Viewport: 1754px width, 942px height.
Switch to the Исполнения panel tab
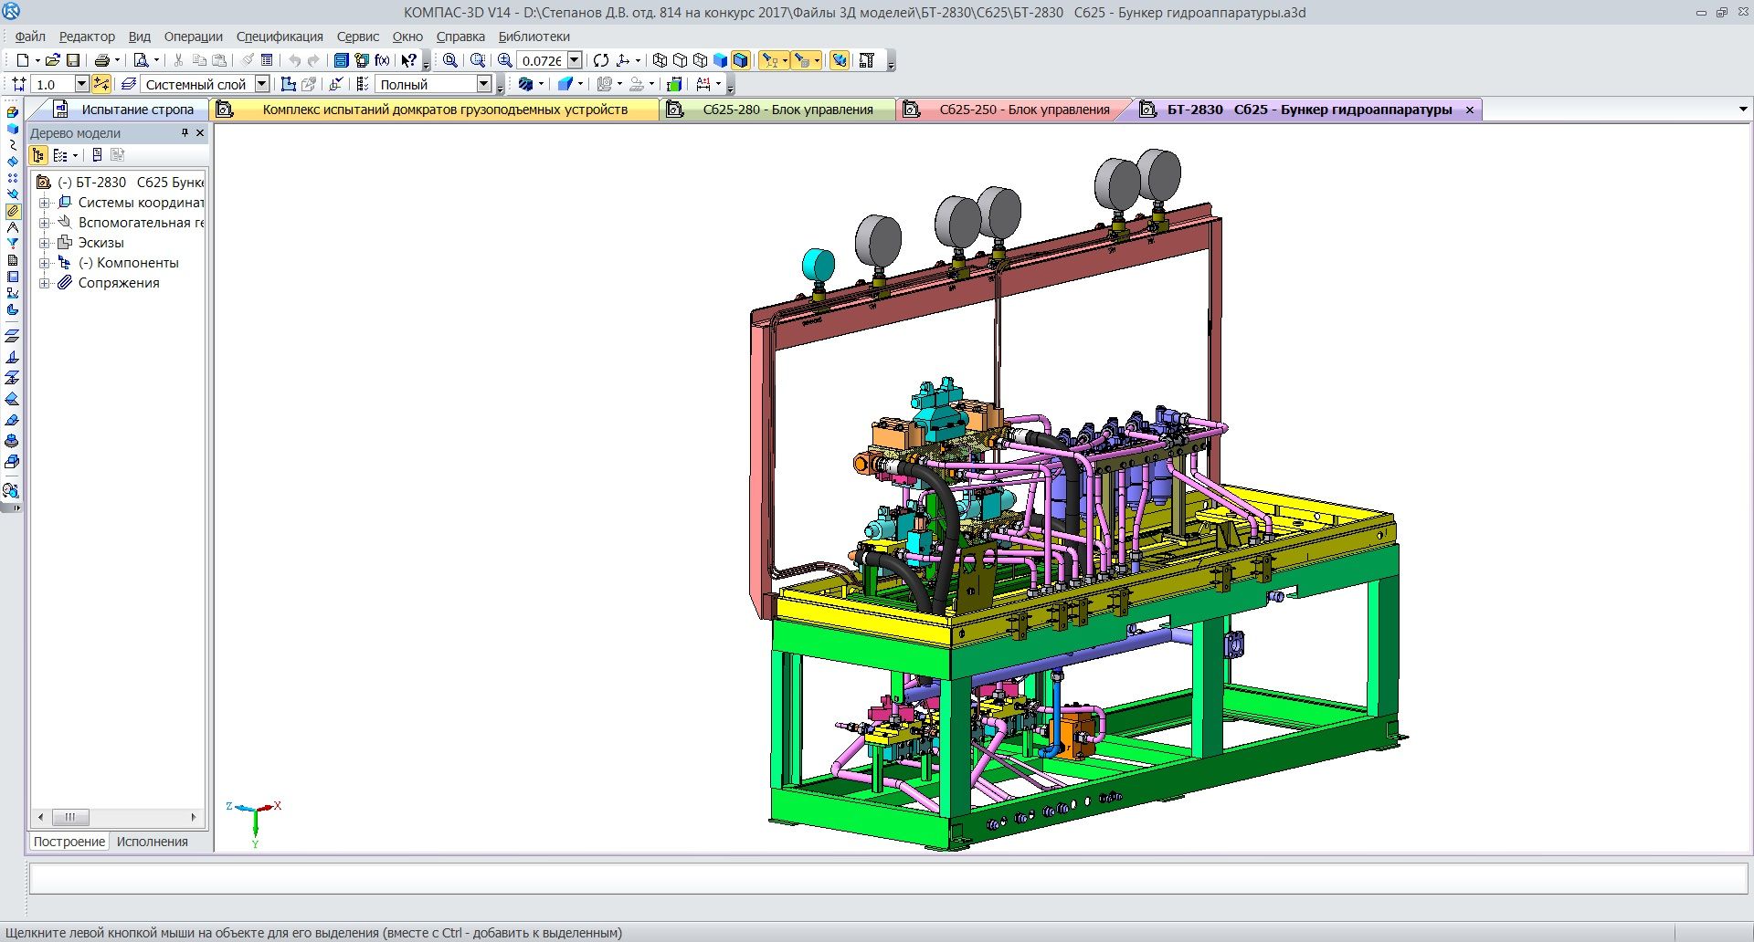click(152, 842)
